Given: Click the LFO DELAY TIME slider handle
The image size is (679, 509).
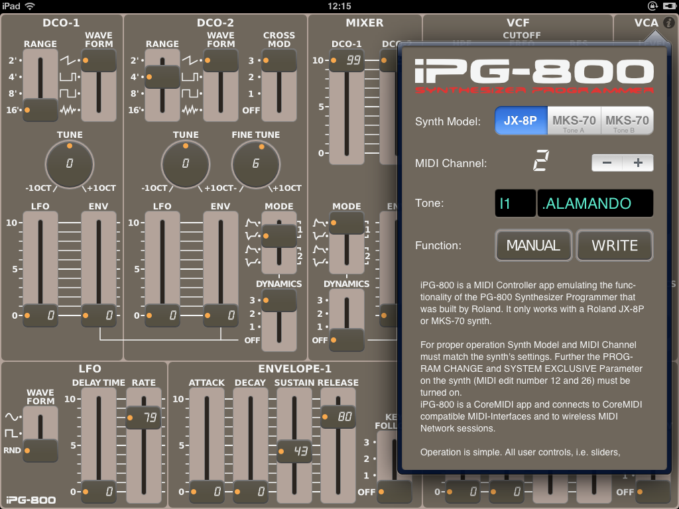Looking at the screenshot, I should pyautogui.click(x=99, y=492).
